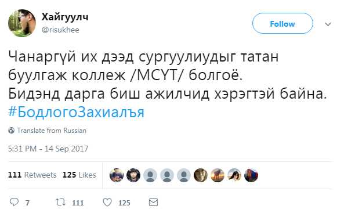Open the first liker's avatar
The height and width of the screenshot is (213, 337).
(117, 175)
